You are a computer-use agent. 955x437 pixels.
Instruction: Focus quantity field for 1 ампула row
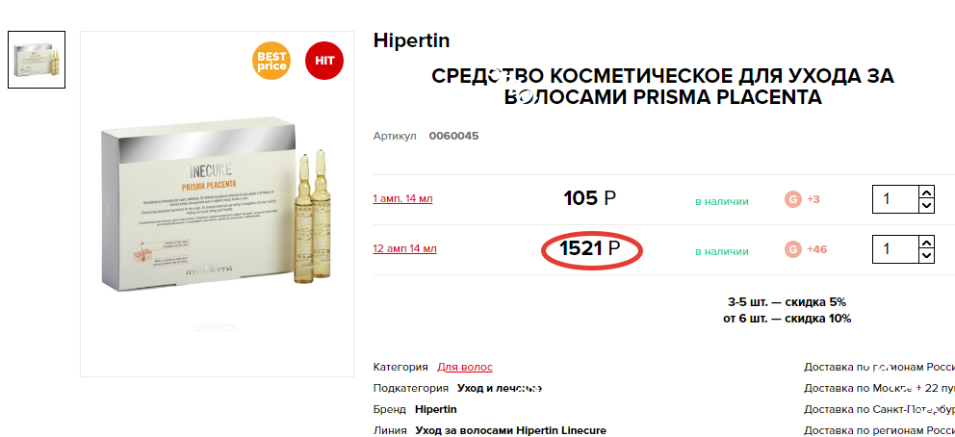click(x=895, y=199)
